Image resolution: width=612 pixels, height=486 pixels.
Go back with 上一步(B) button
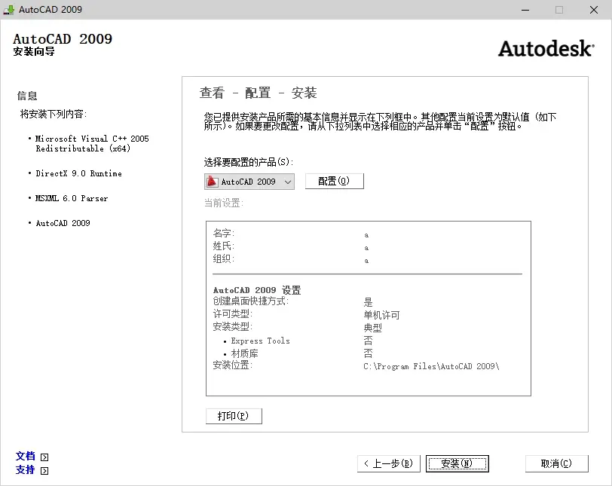coord(388,463)
